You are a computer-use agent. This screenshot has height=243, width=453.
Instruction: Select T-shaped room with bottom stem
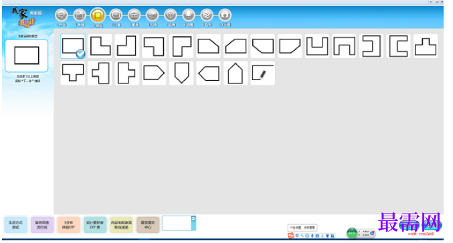pos(73,73)
